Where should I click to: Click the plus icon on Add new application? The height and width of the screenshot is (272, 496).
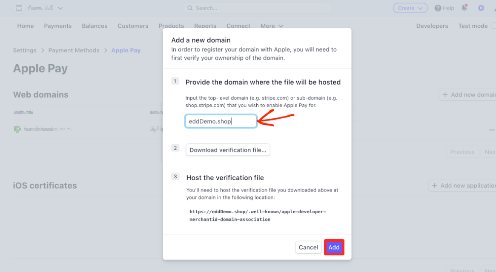click(x=434, y=186)
